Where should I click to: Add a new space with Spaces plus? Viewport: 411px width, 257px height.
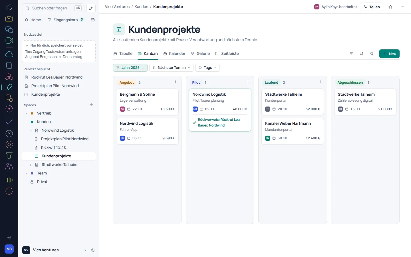pos(91,105)
